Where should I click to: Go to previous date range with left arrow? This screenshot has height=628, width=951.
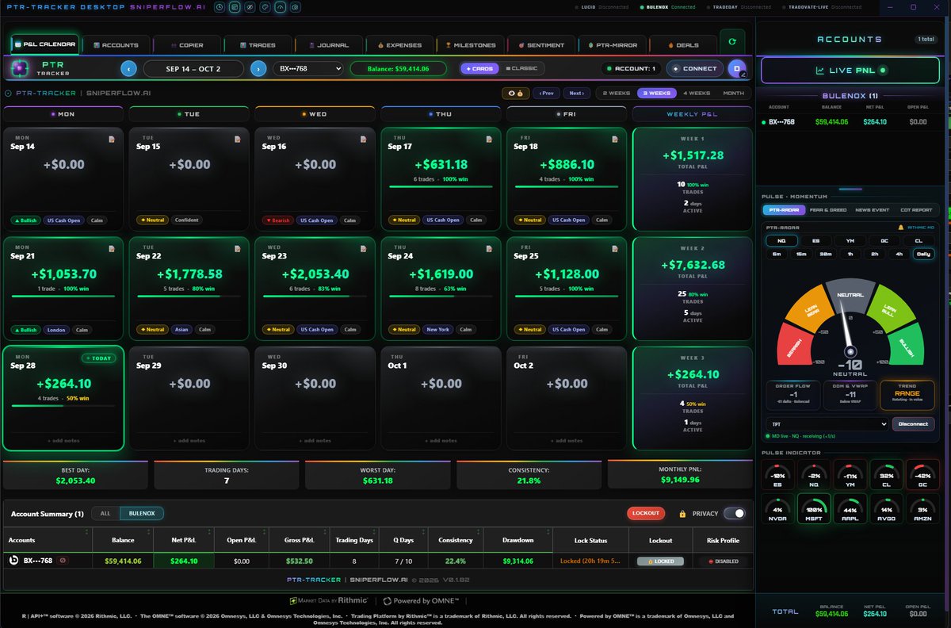pyautogui.click(x=129, y=69)
